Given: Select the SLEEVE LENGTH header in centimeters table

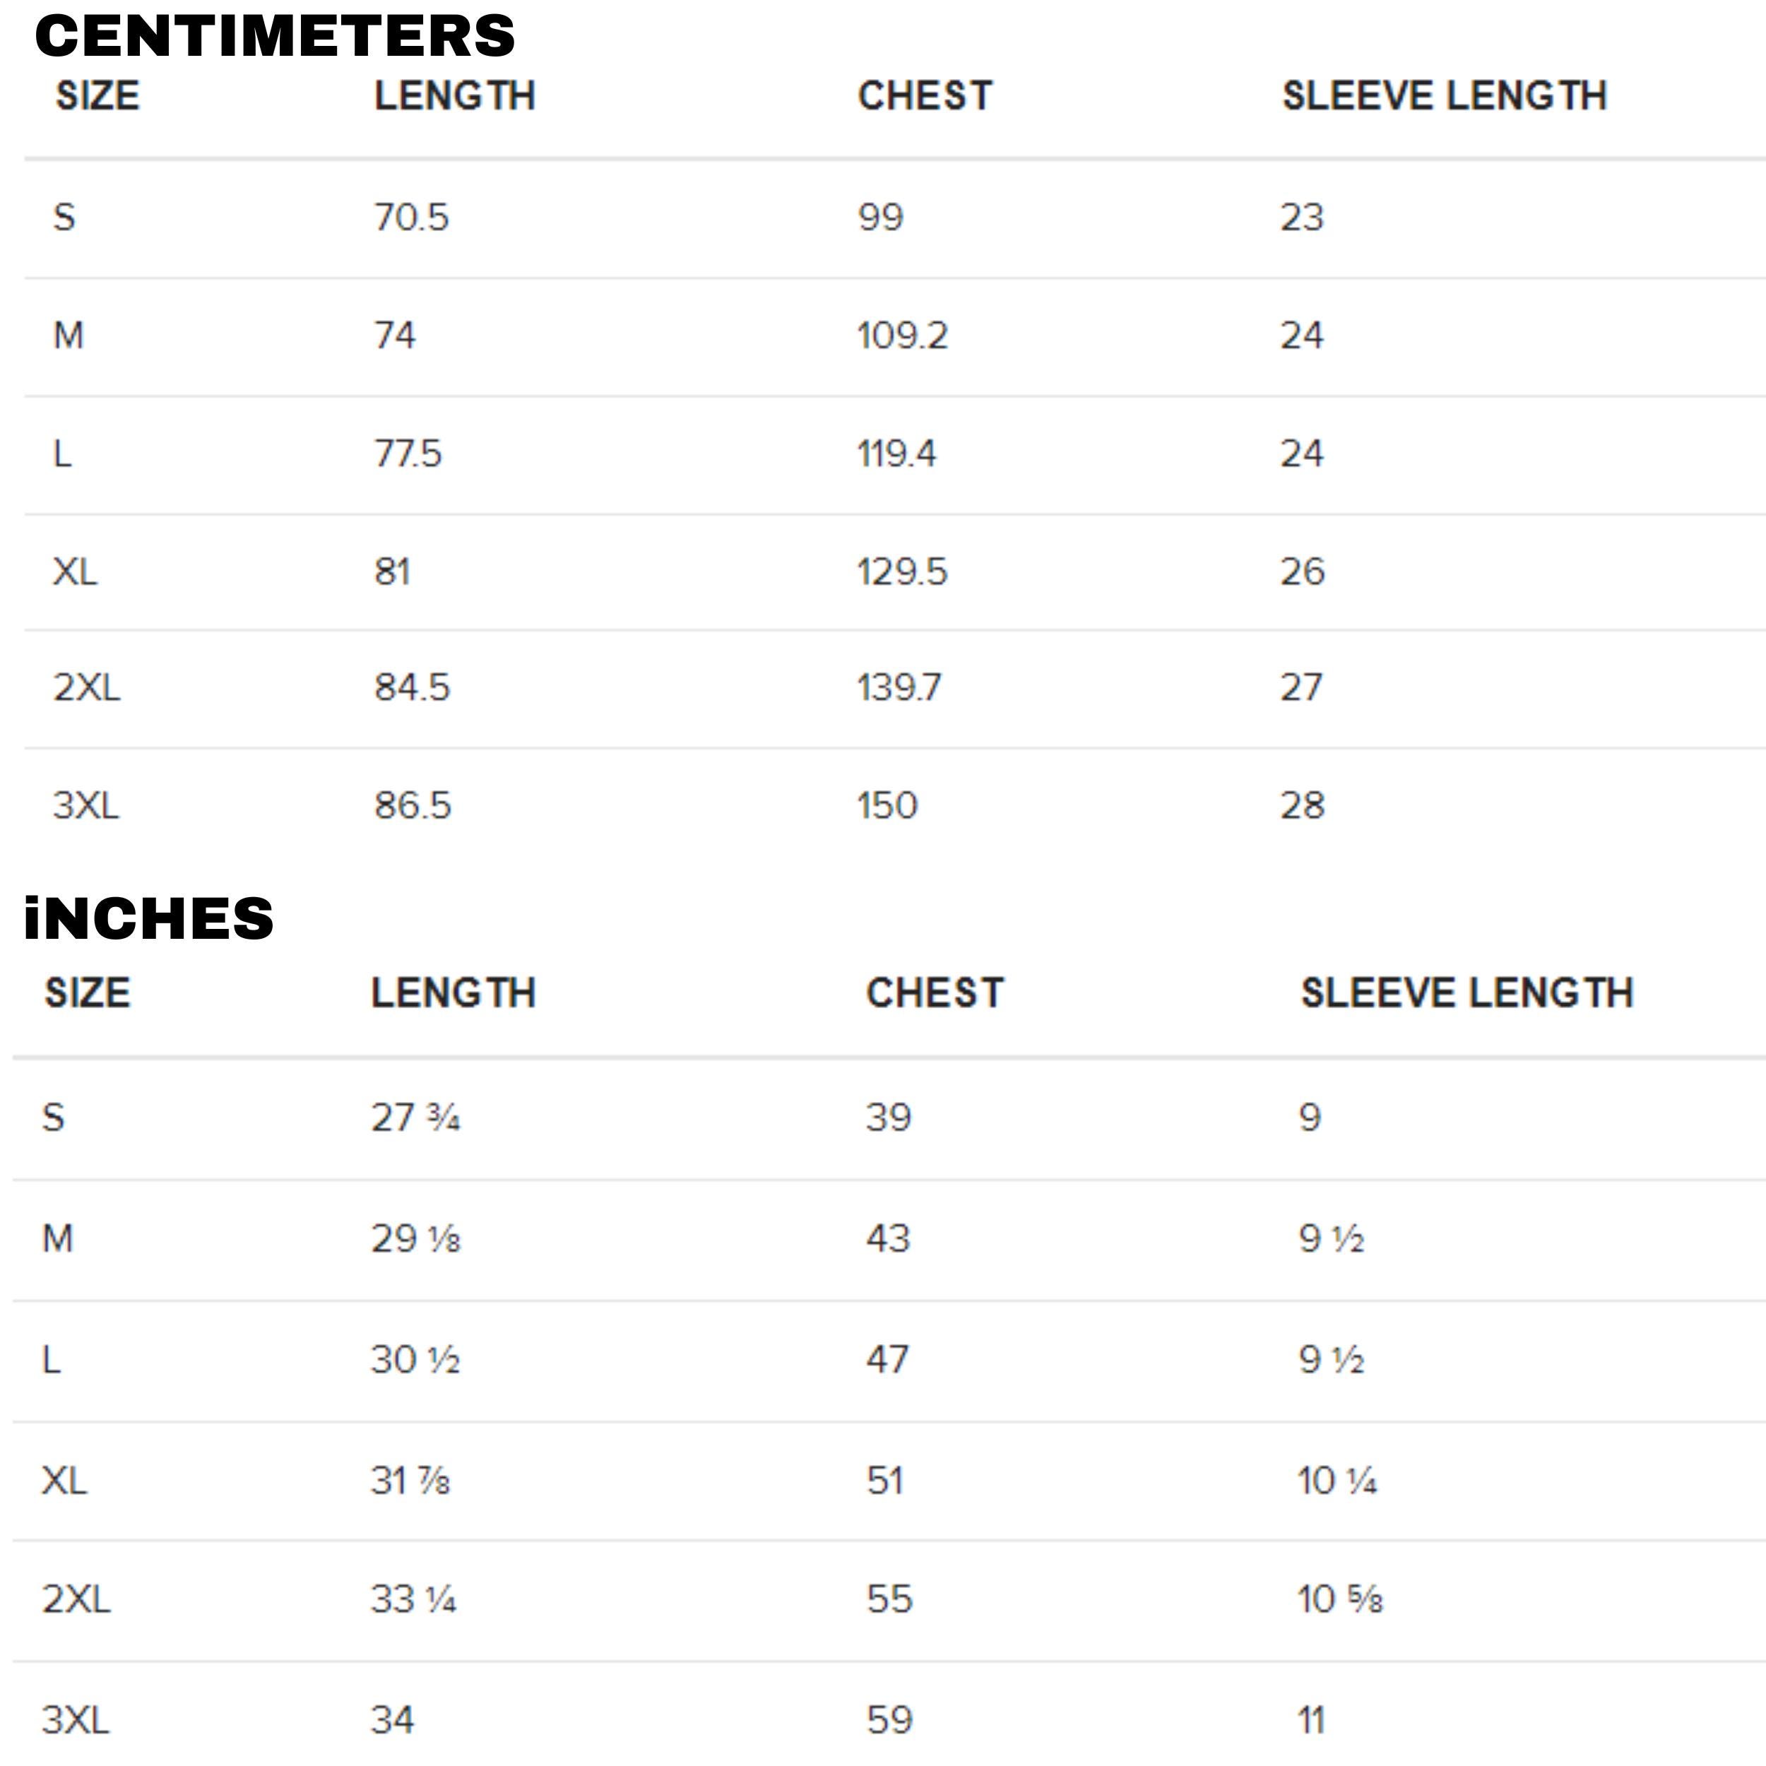Looking at the screenshot, I should pyautogui.click(x=1445, y=96).
